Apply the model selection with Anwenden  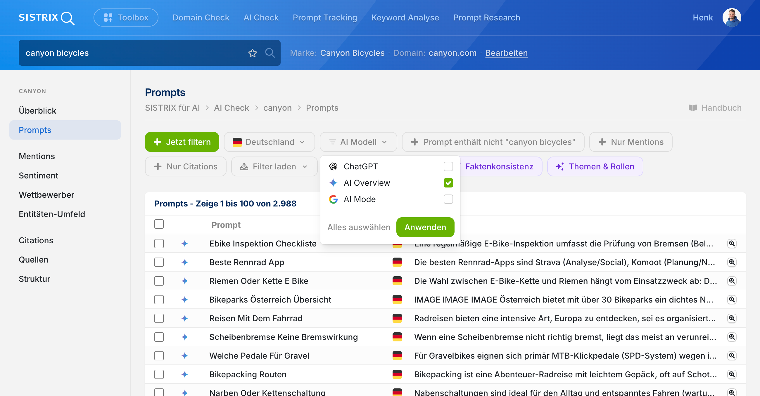425,227
